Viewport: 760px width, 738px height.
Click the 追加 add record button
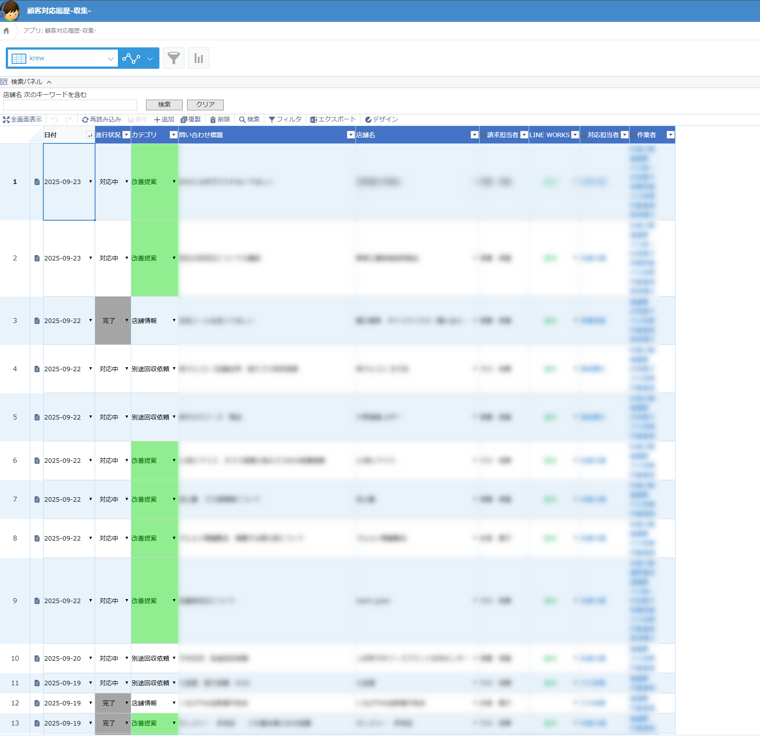pyautogui.click(x=164, y=120)
